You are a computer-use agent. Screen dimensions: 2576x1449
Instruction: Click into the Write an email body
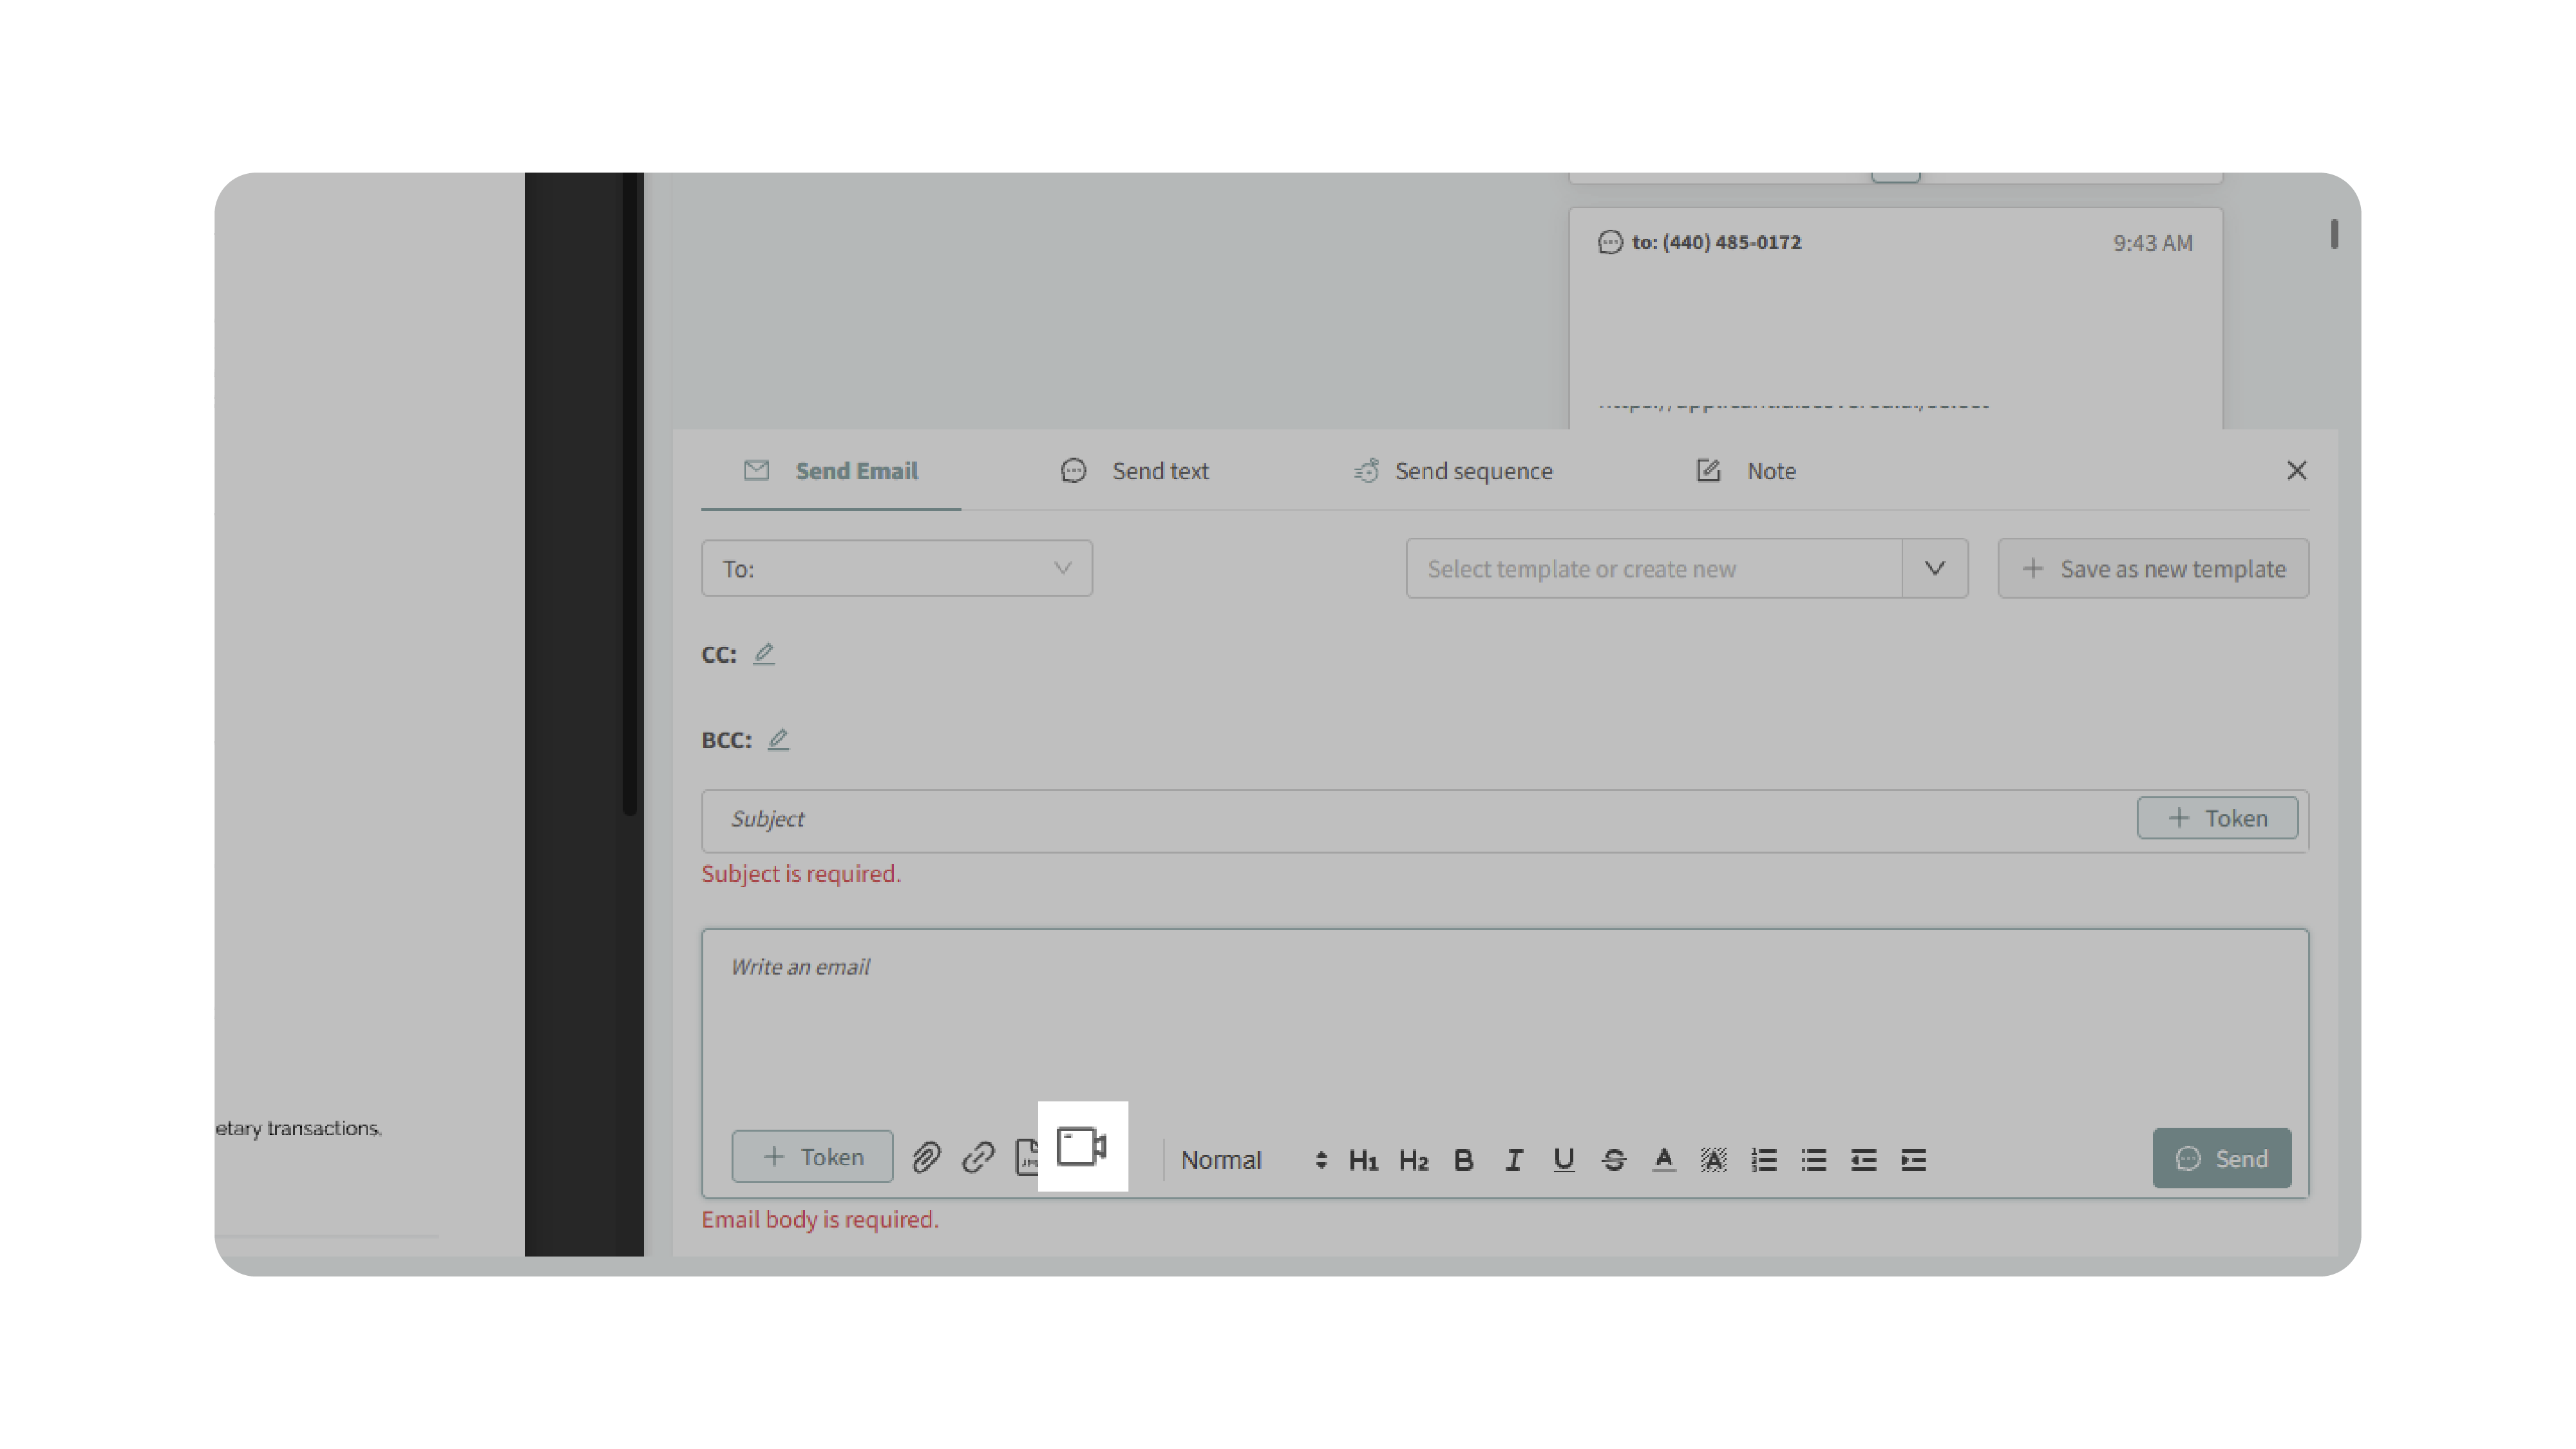(1505, 1019)
